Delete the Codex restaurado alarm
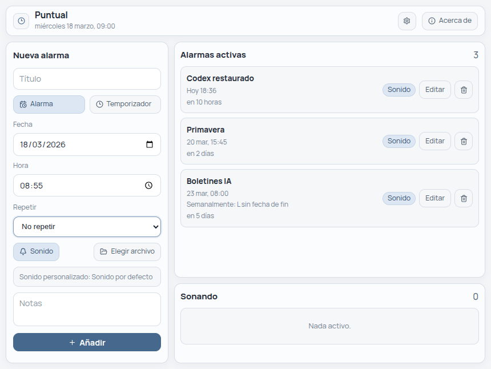491x369 pixels. tap(463, 90)
